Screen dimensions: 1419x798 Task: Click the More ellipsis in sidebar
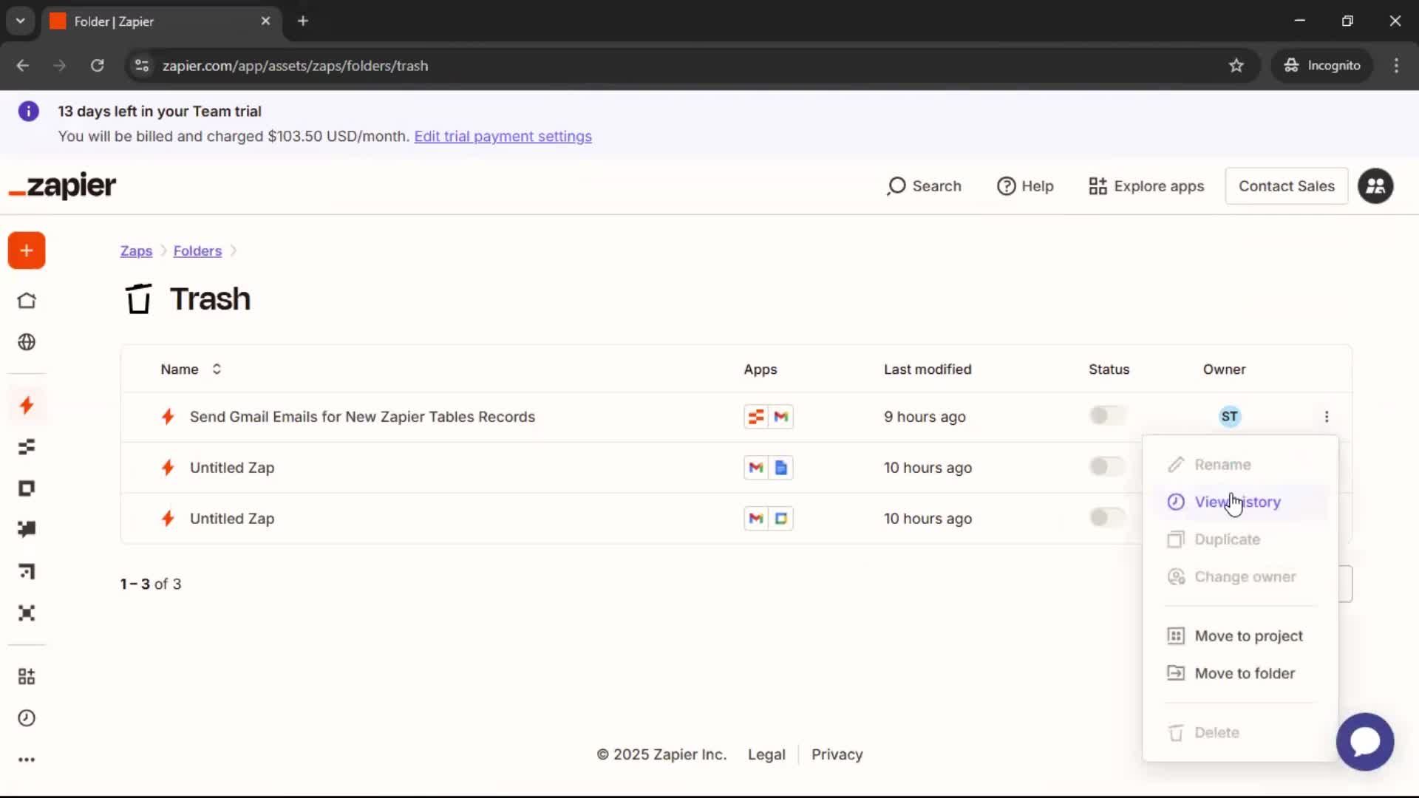(27, 760)
